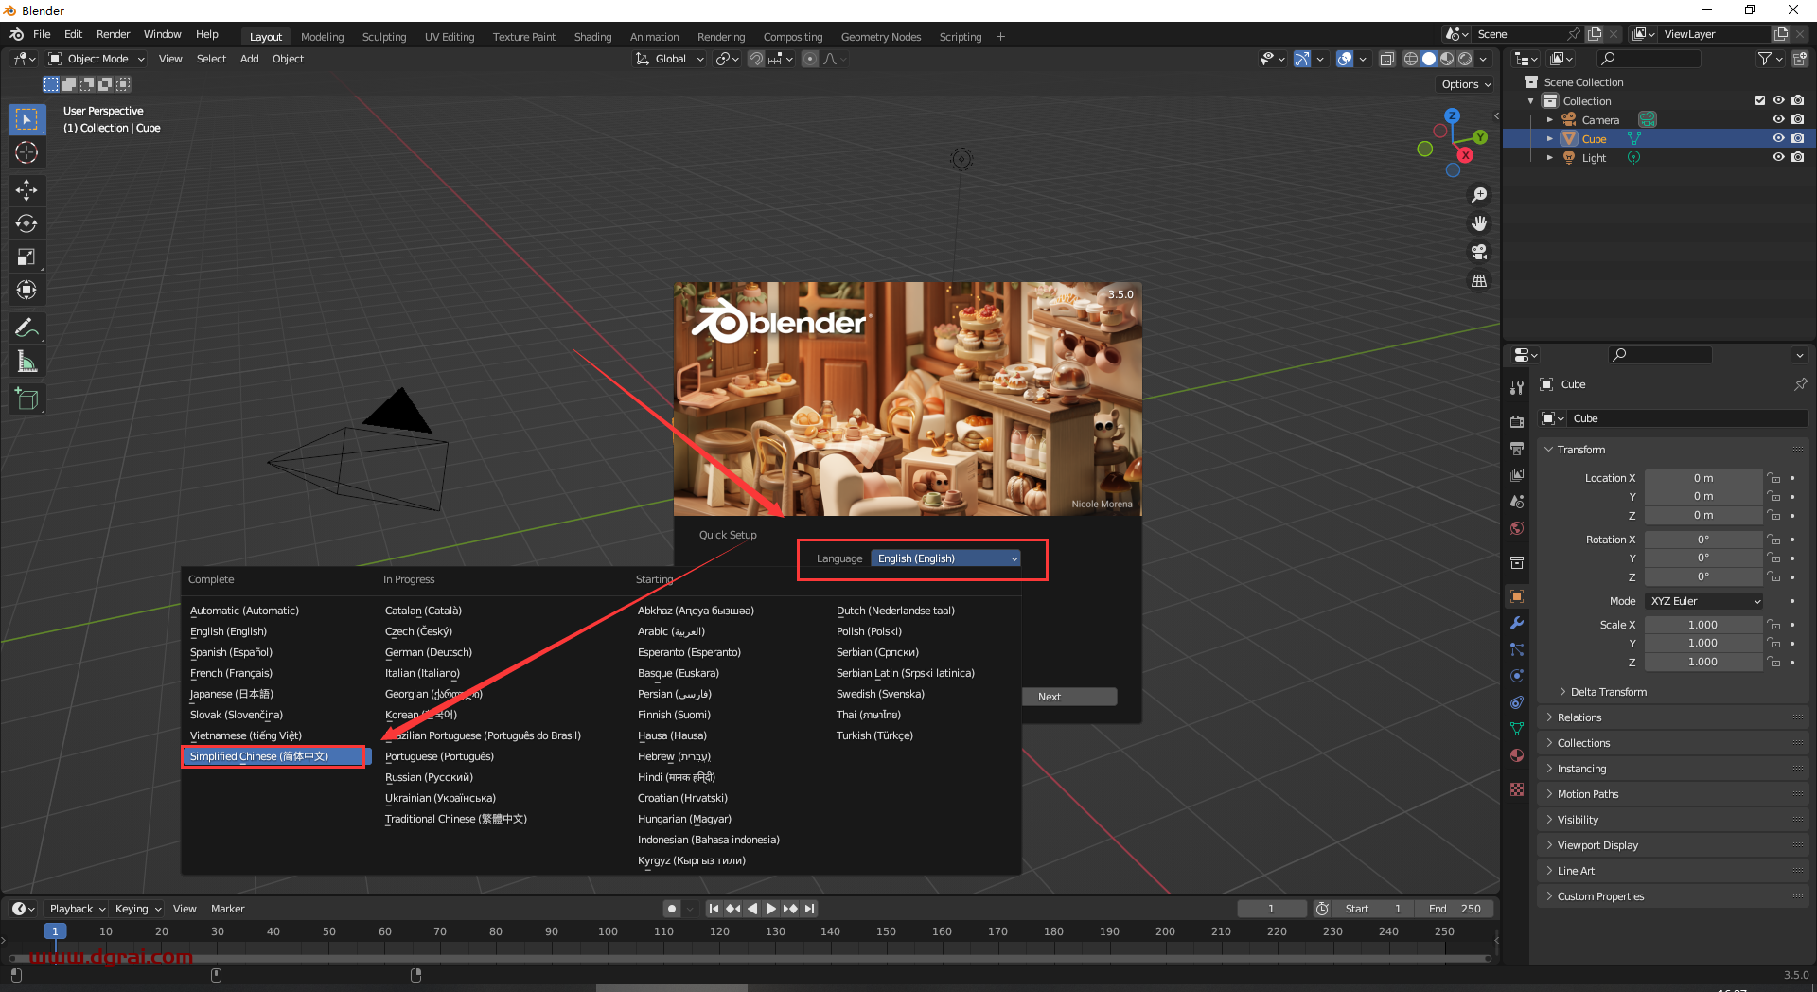Toggle snapping magnet icon
The width and height of the screenshot is (1817, 992).
click(x=756, y=59)
